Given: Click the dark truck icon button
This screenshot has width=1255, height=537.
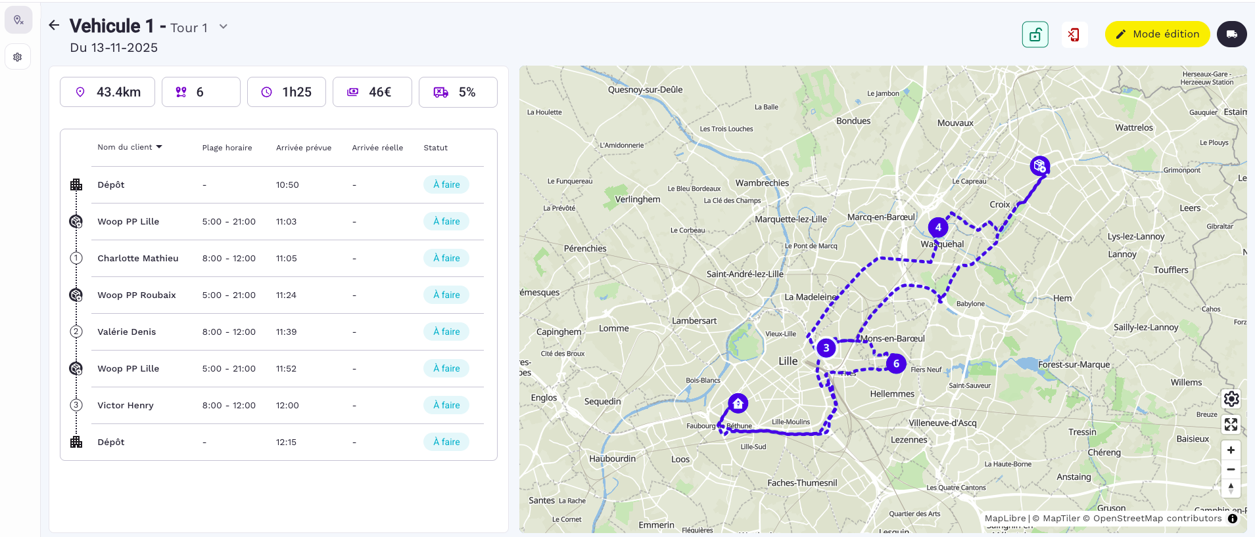Looking at the screenshot, I should click(1231, 34).
